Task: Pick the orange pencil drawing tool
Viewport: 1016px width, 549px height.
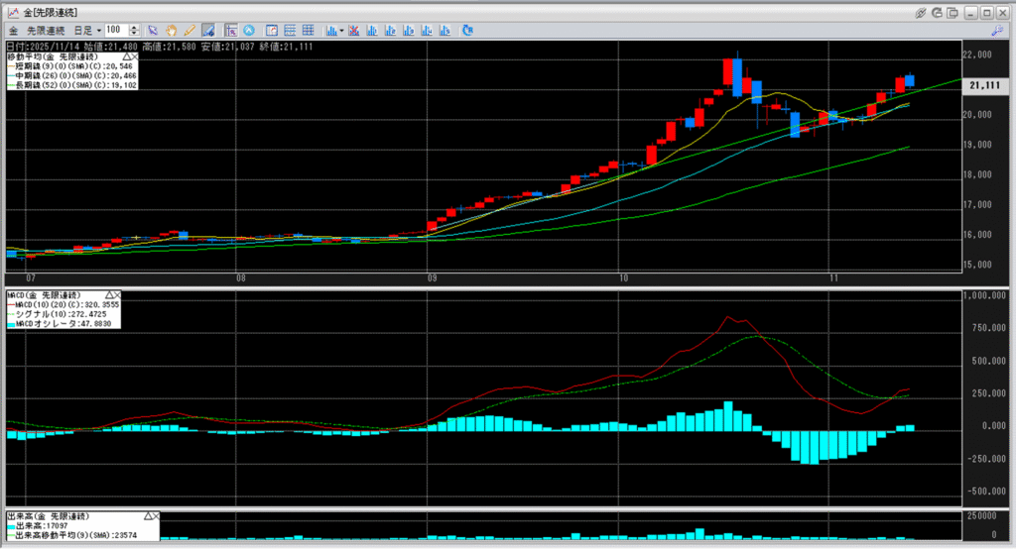Action: point(189,31)
